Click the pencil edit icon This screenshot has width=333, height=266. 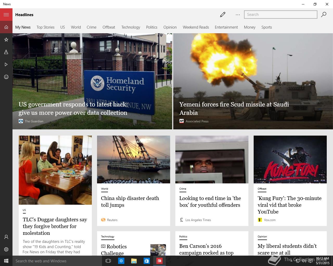pos(223,15)
